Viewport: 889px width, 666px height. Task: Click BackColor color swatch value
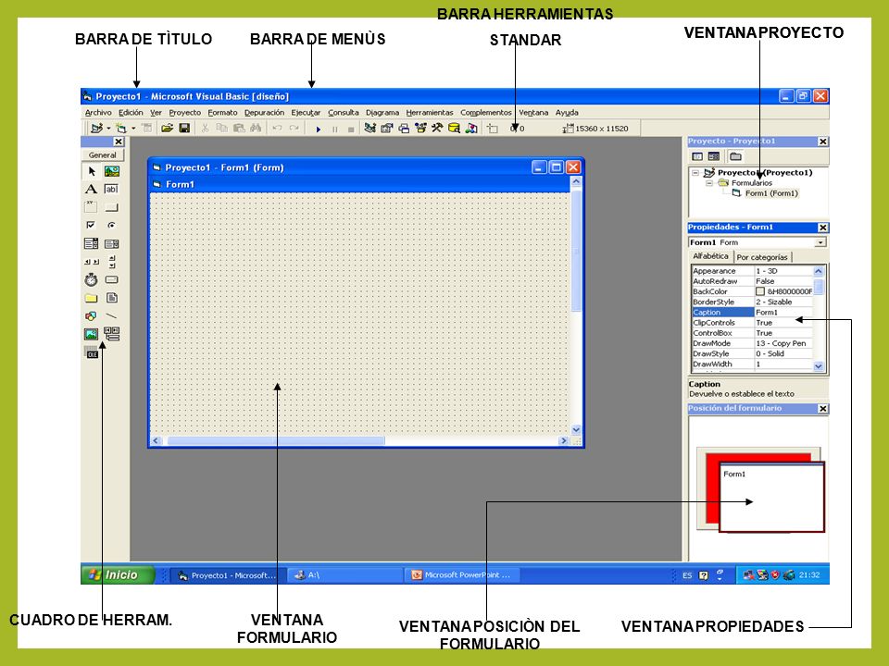click(x=759, y=291)
